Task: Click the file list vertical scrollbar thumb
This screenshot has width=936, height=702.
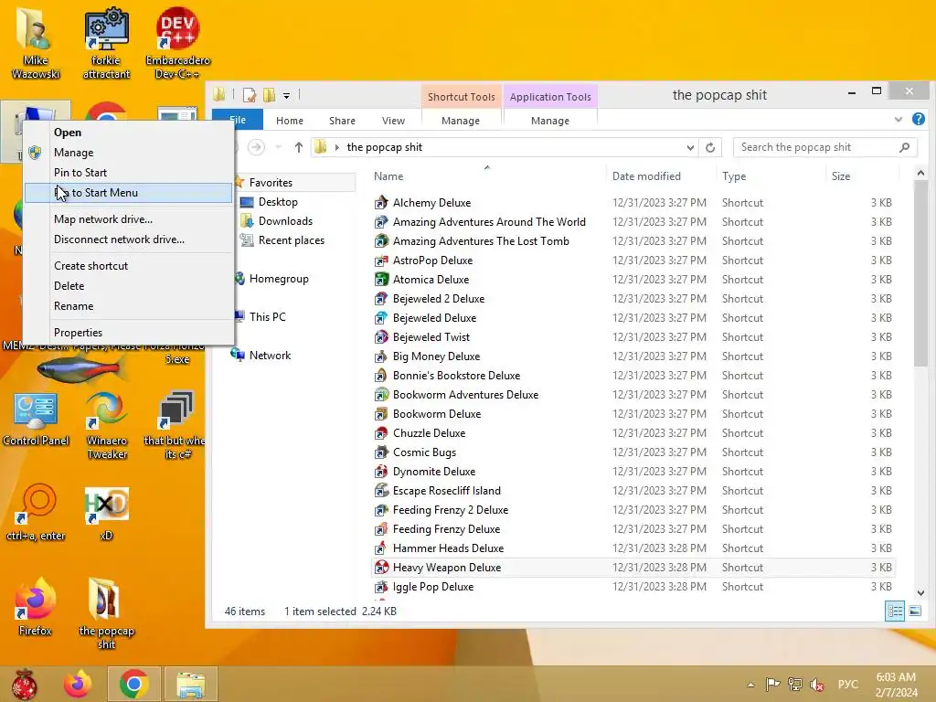Action: click(x=920, y=273)
